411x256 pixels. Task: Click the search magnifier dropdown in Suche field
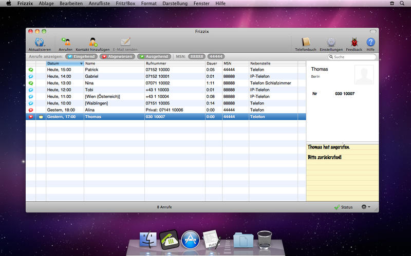(x=330, y=57)
